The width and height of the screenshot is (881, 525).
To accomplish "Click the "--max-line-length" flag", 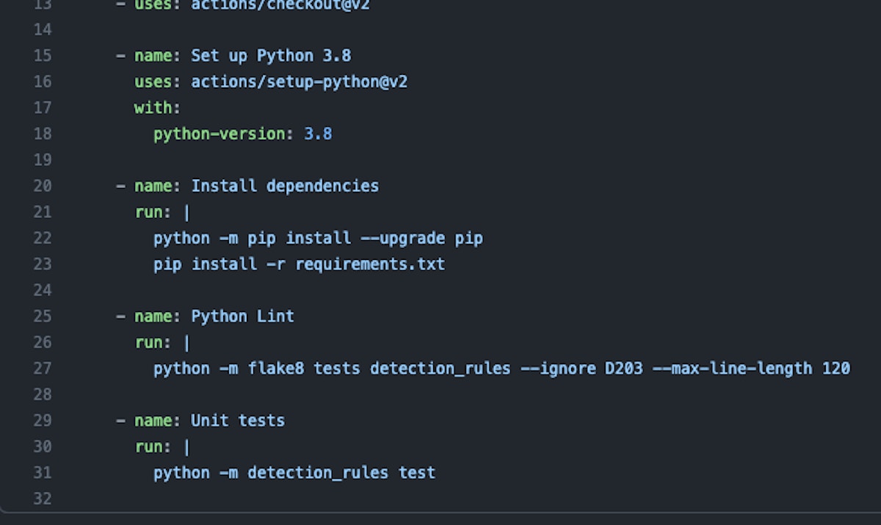I will point(732,368).
